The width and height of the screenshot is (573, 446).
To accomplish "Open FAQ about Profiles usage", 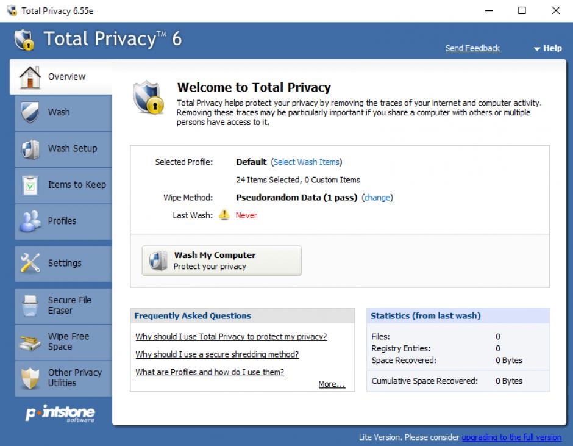I will [210, 372].
